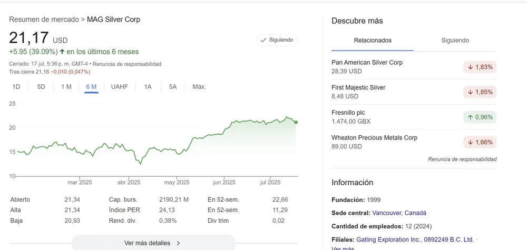
Task: Select the 6 M time range tab
Action: coord(91,87)
